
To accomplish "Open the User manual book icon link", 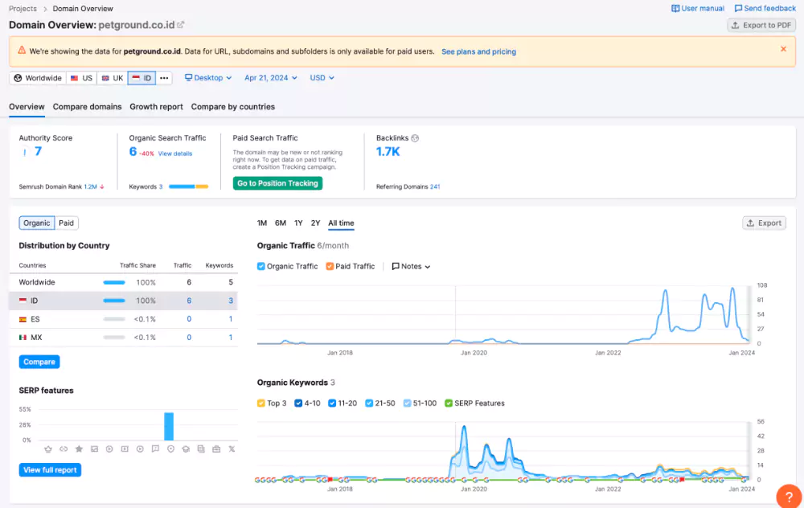I will (x=675, y=8).
